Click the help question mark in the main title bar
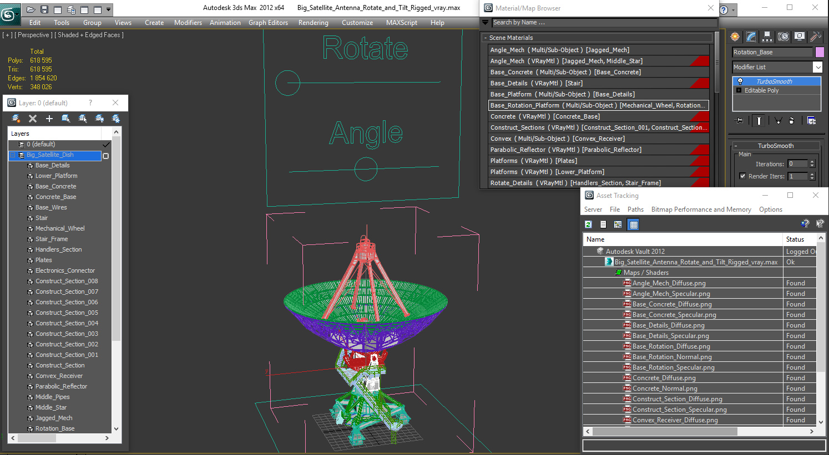829x455 pixels. [x=724, y=9]
